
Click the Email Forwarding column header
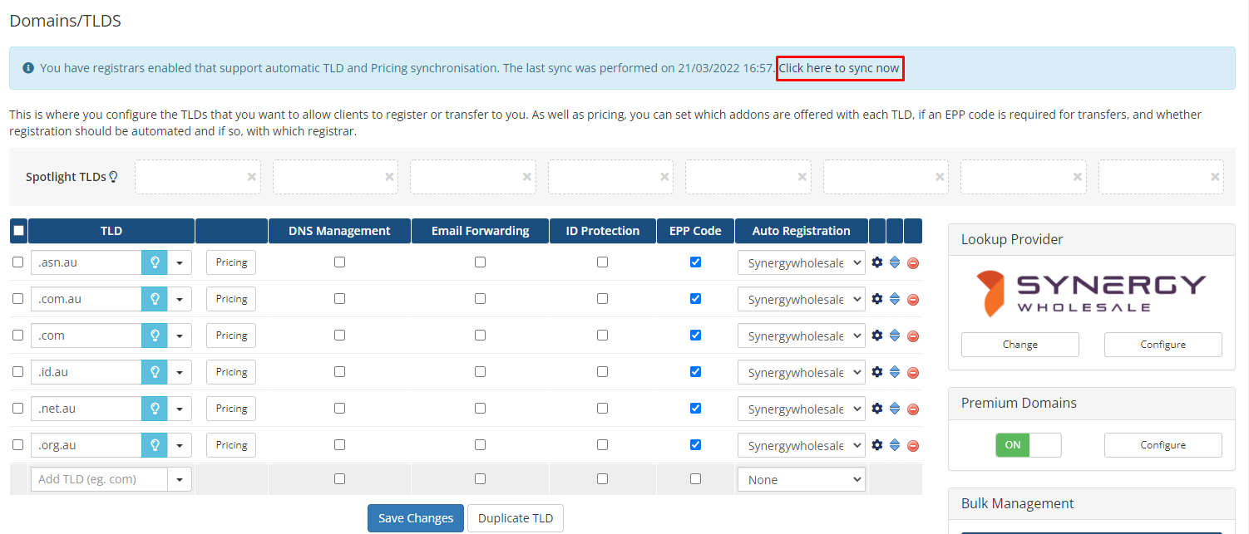point(480,230)
